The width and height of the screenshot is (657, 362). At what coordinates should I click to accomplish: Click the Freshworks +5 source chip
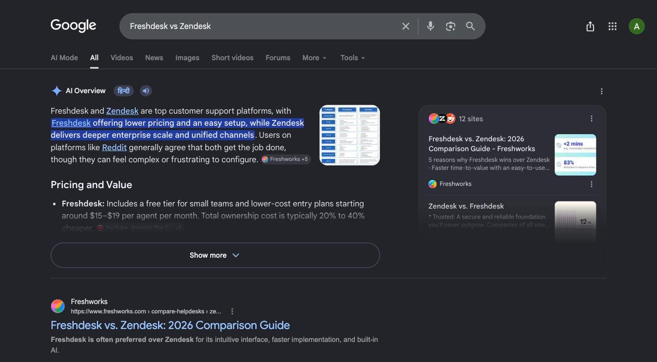[286, 159]
